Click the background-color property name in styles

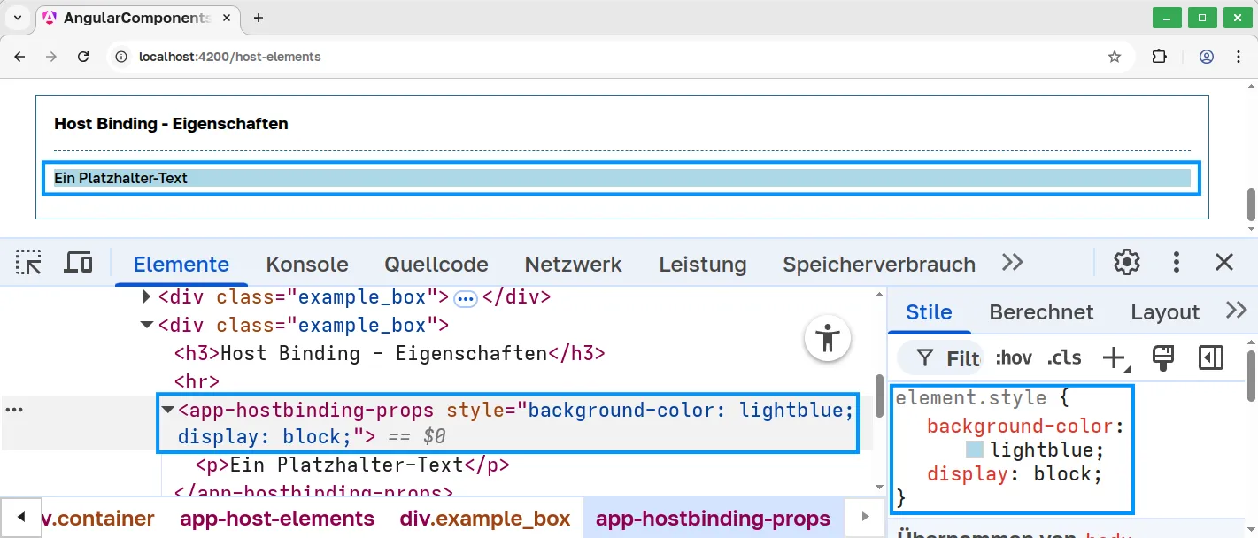click(1021, 427)
